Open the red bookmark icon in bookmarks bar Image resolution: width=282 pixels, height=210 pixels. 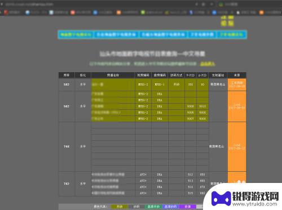[6, 12]
